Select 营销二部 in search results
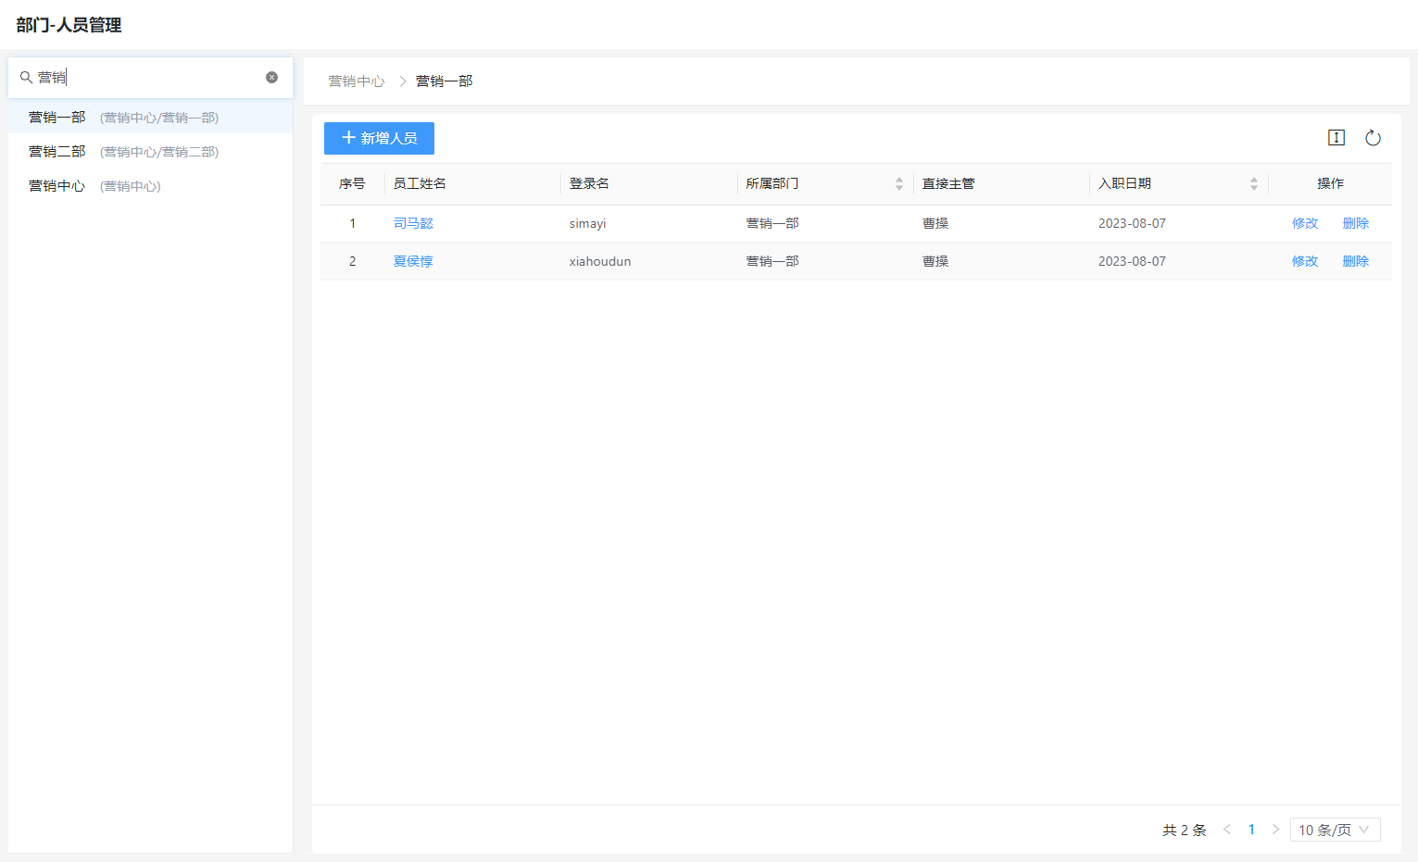 click(x=57, y=152)
